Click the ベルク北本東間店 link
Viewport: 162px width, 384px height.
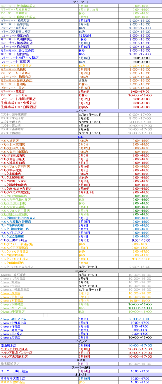click(x=13, y=145)
